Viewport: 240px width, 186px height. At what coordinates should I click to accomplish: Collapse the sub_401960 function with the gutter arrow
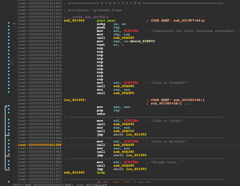pos(14,24)
